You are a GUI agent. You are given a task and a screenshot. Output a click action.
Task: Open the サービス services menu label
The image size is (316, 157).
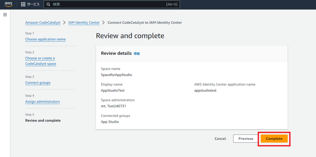click(x=33, y=4)
